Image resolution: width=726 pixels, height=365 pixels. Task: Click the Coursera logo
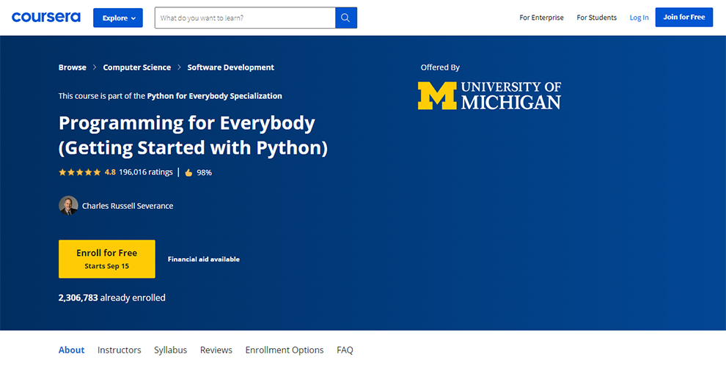pos(46,18)
